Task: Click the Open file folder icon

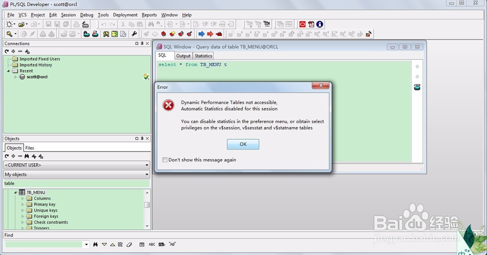Action: (x=21, y=24)
